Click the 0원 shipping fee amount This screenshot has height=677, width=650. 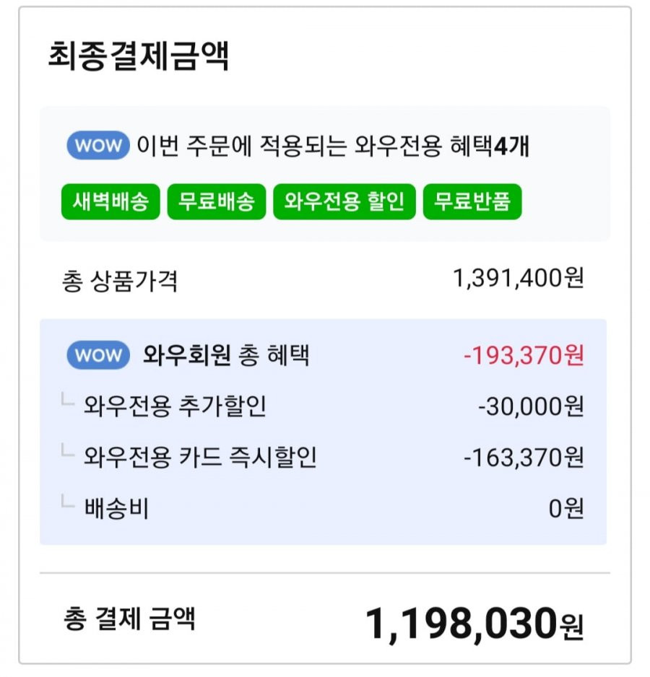coord(566,508)
